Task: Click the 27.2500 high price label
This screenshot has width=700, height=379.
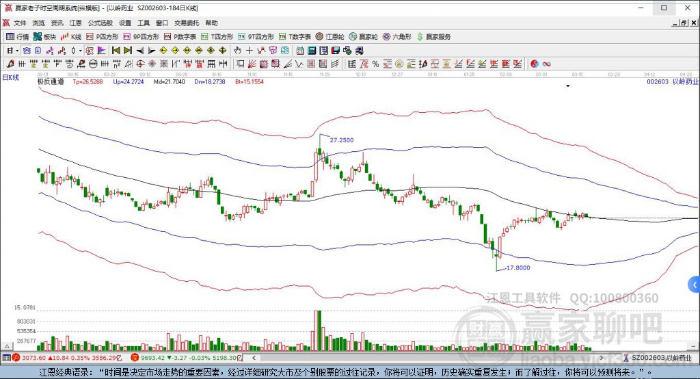Action: tap(342, 140)
